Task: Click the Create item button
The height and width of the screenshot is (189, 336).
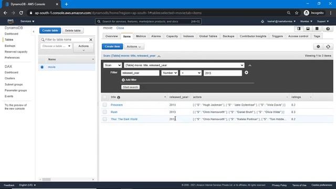Action: pyautogui.click(x=112, y=47)
